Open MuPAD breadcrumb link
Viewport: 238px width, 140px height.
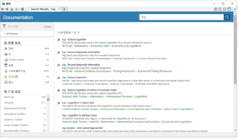[94, 122]
